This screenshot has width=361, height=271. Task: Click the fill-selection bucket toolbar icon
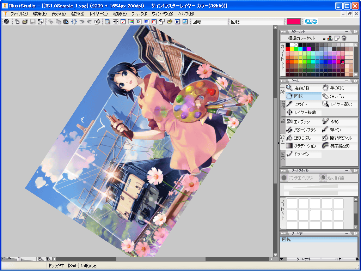pos(97,22)
